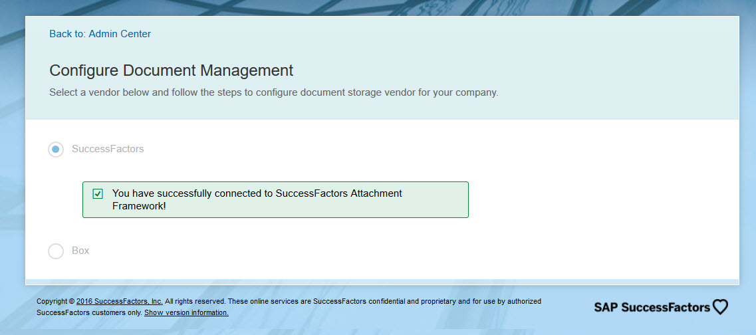The height and width of the screenshot is (335, 756).
Task: Click the successfully connected message text
Action: (x=257, y=199)
